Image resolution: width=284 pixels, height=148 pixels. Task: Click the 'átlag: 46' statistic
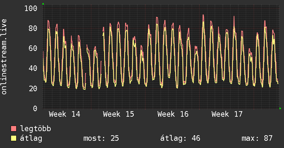tap(180, 138)
